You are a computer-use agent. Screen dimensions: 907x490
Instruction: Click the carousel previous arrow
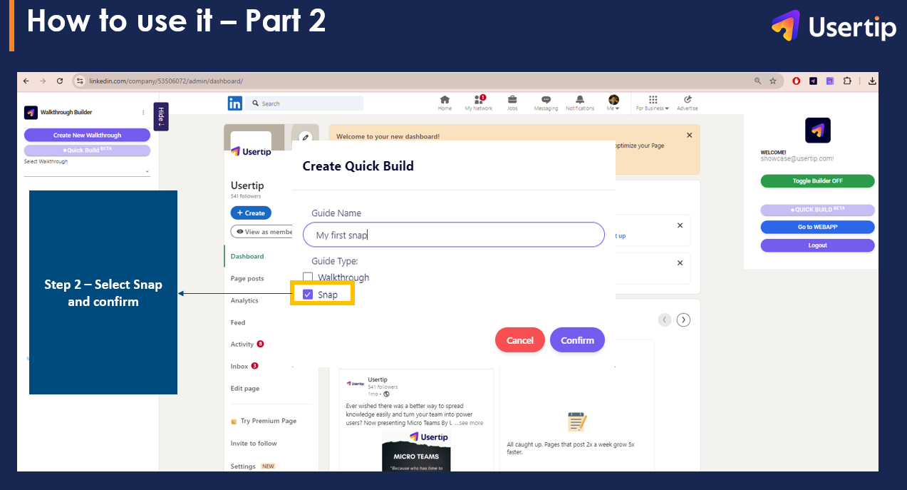(x=665, y=320)
